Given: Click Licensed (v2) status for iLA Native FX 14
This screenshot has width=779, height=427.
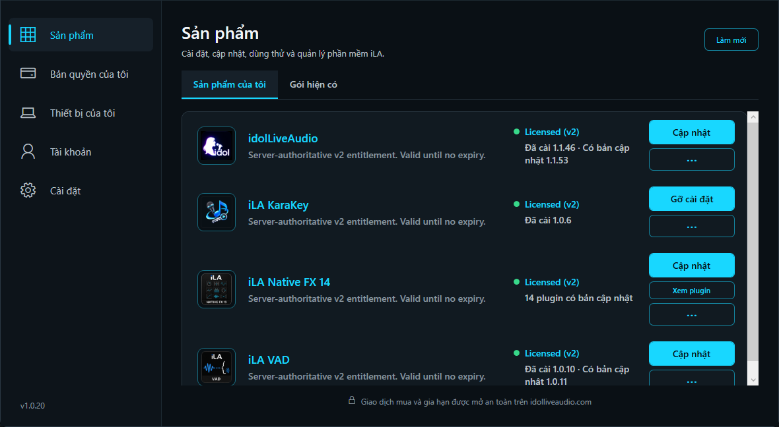Looking at the screenshot, I should click(x=551, y=282).
